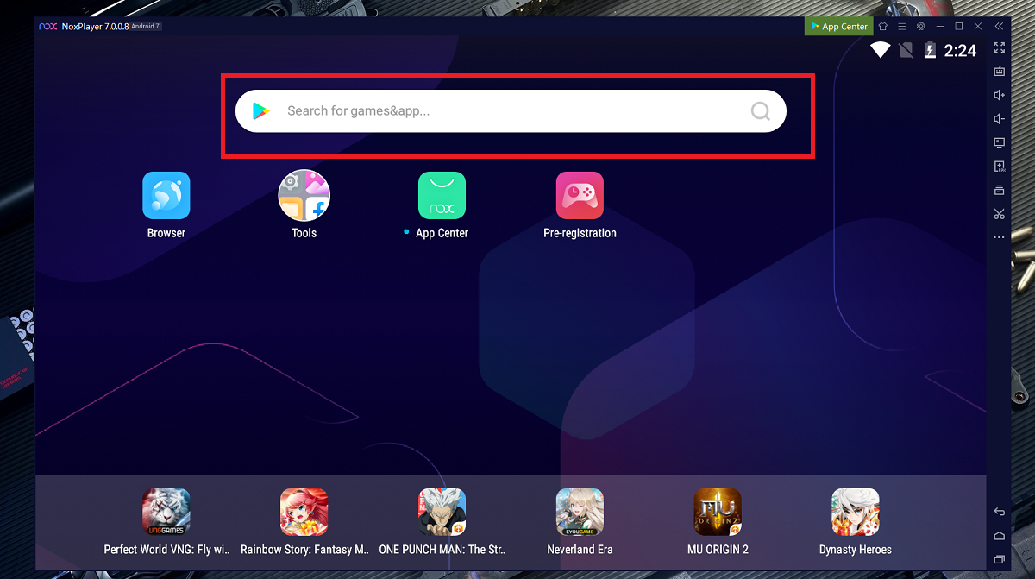
Task: Maximize the NoxPlayer window
Action: click(x=958, y=27)
